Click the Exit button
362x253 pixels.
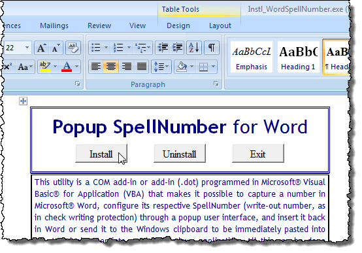tap(258, 154)
